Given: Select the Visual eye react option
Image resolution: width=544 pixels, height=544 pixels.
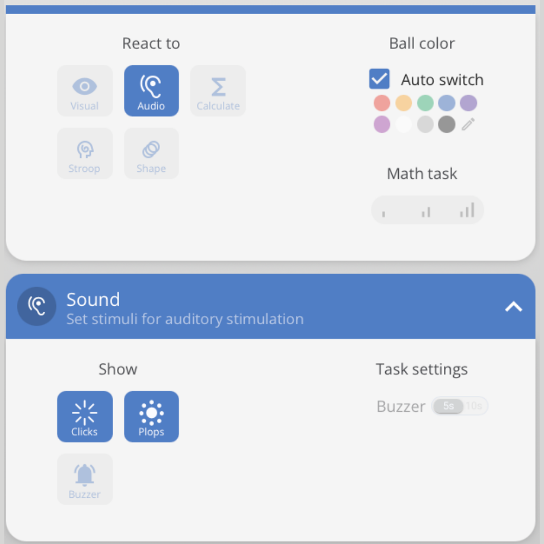Looking at the screenshot, I should tap(85, 91).
